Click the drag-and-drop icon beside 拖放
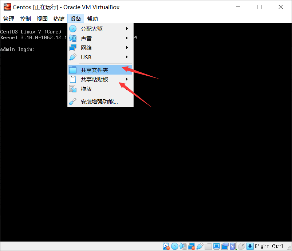292x251 pixels. pos(73,89)
